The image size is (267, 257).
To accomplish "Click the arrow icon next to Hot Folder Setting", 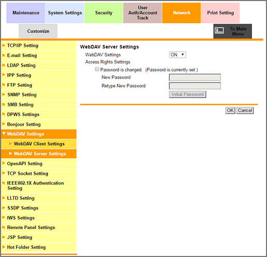I will coord(4,247).
